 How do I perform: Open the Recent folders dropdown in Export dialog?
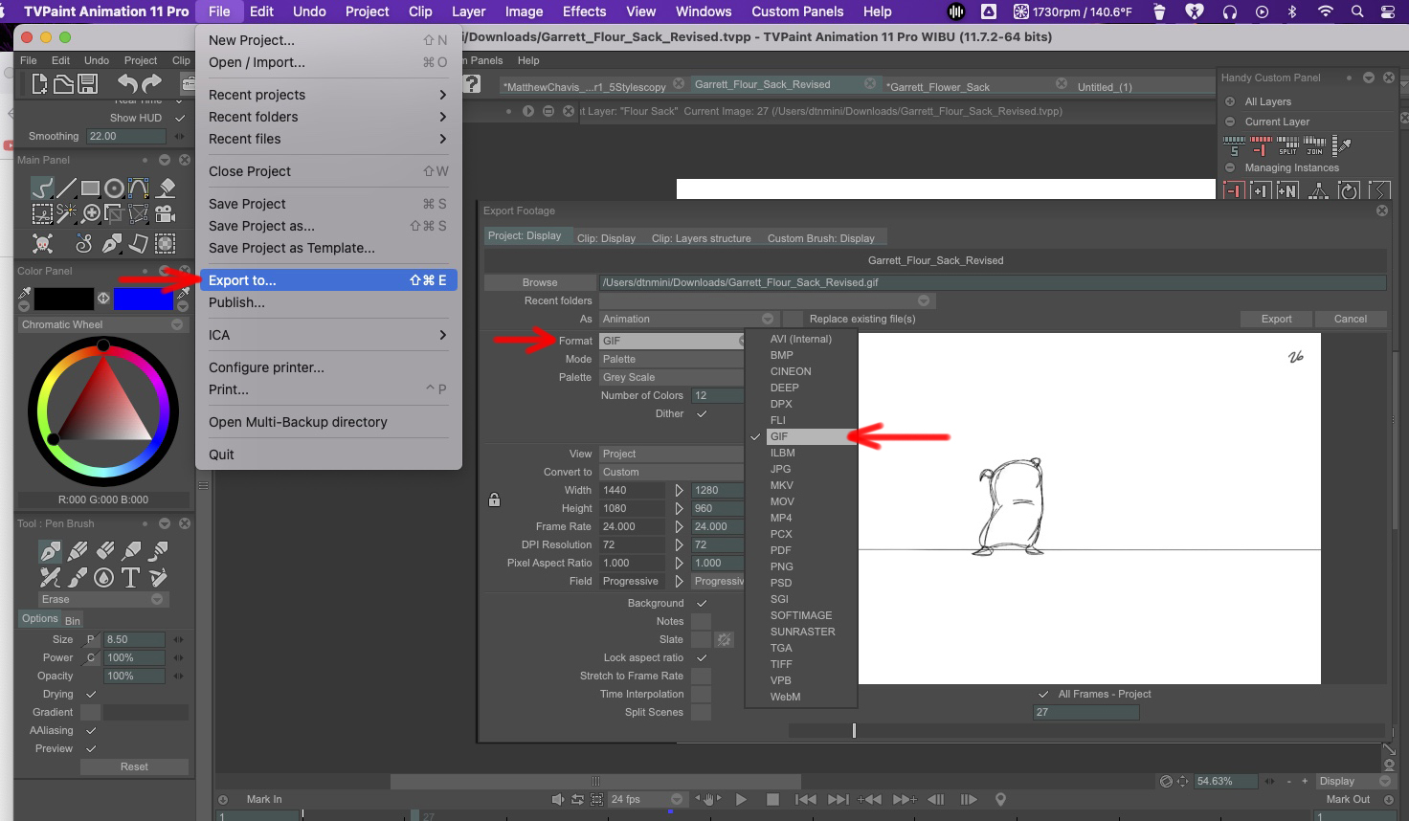pos(767,300)
